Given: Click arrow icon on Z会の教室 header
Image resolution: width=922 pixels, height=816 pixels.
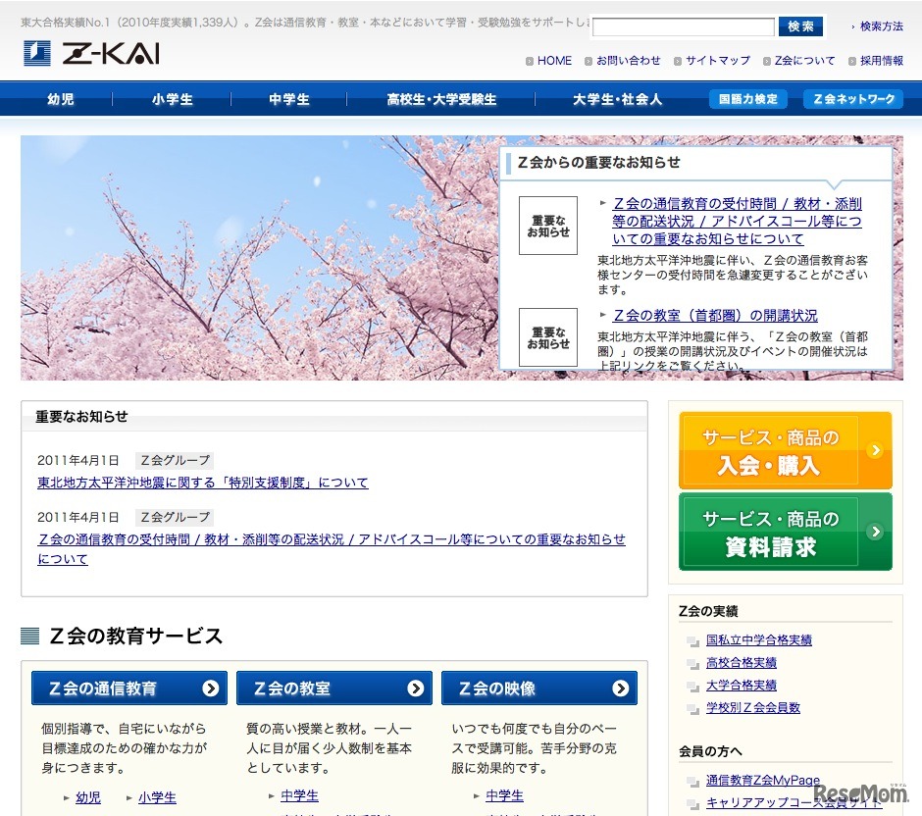Looking at the screenshot, I should [x=416, y=688].
